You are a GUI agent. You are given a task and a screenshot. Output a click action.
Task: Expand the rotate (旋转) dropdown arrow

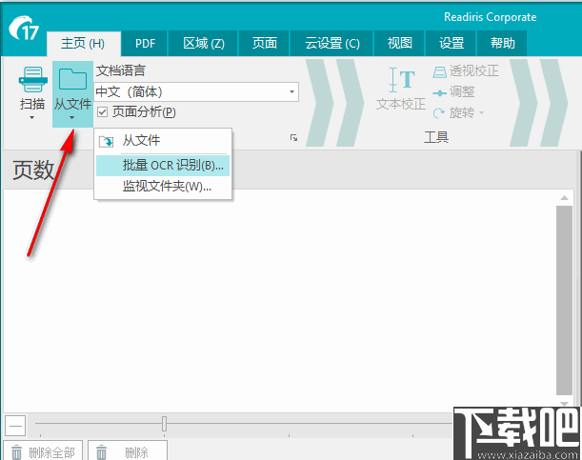pos(481,112)
